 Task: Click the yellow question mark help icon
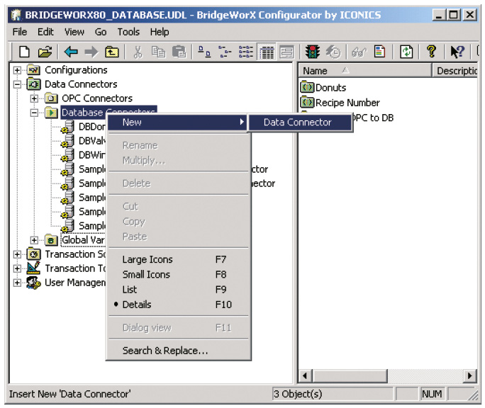point(432,52)
